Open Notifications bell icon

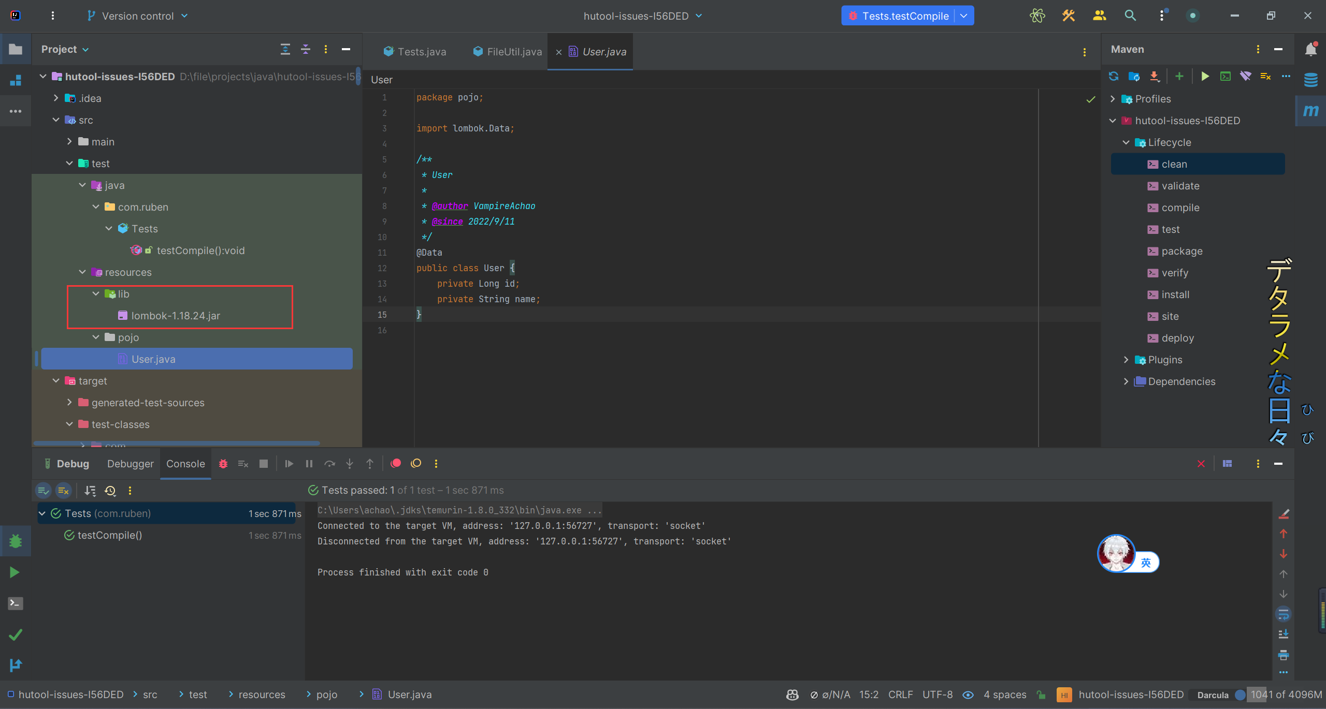(1310, 49)
